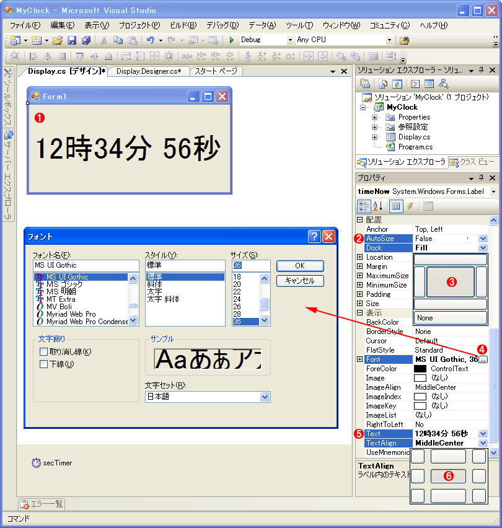Viewport: 502px width, 528px height.
Task: Click the Copy toolbar icon
Action: [118, 40]
